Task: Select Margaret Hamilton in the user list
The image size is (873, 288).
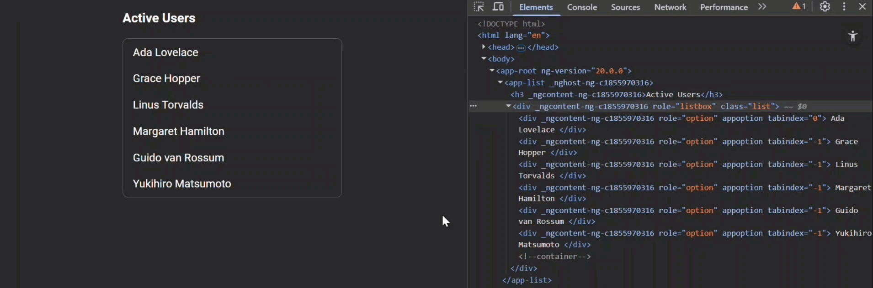Action: click(232, 131)
